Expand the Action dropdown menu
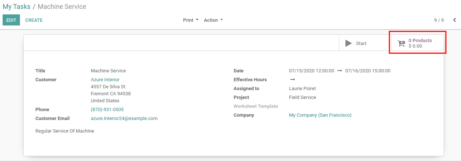 [x=213, y=20]
